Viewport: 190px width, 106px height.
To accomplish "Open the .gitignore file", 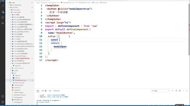I will click(x=17, y=90).
